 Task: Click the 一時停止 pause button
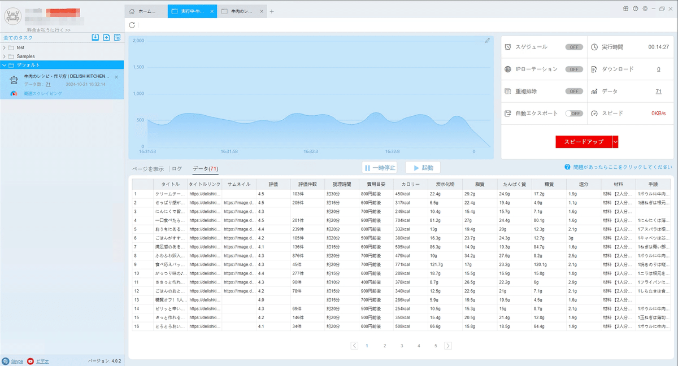coord(380,168)
